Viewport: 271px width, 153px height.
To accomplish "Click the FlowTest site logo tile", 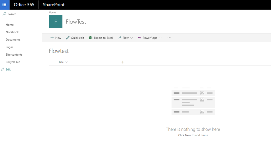I will point(56,22).
